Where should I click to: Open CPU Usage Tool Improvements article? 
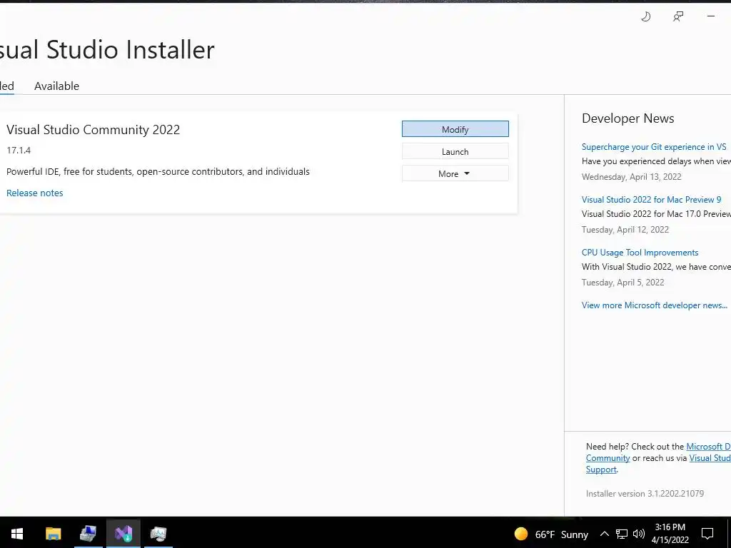(x=640, y=252)
